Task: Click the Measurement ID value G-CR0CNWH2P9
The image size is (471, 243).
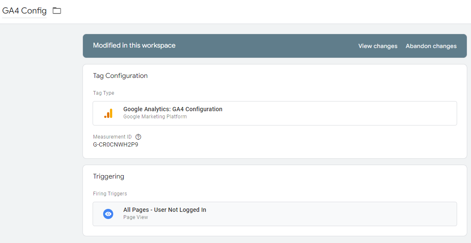Action: (x=115, y=144)
